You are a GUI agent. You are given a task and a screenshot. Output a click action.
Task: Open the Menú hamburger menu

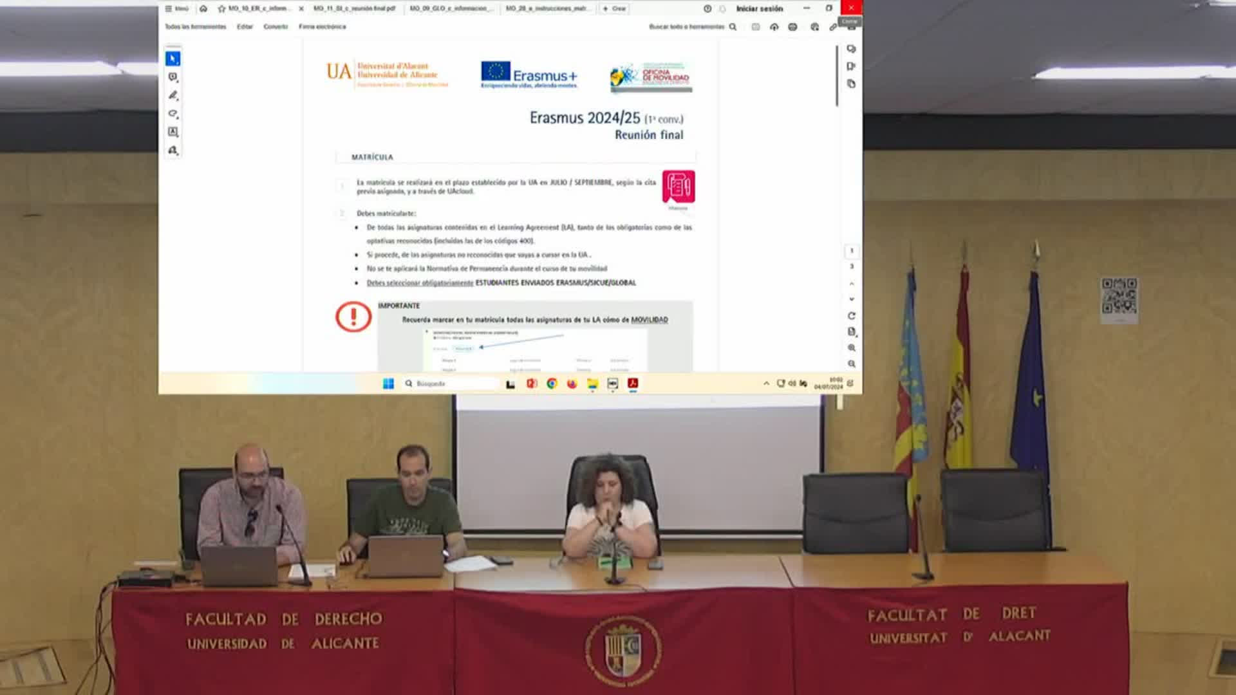pos(176,8)
